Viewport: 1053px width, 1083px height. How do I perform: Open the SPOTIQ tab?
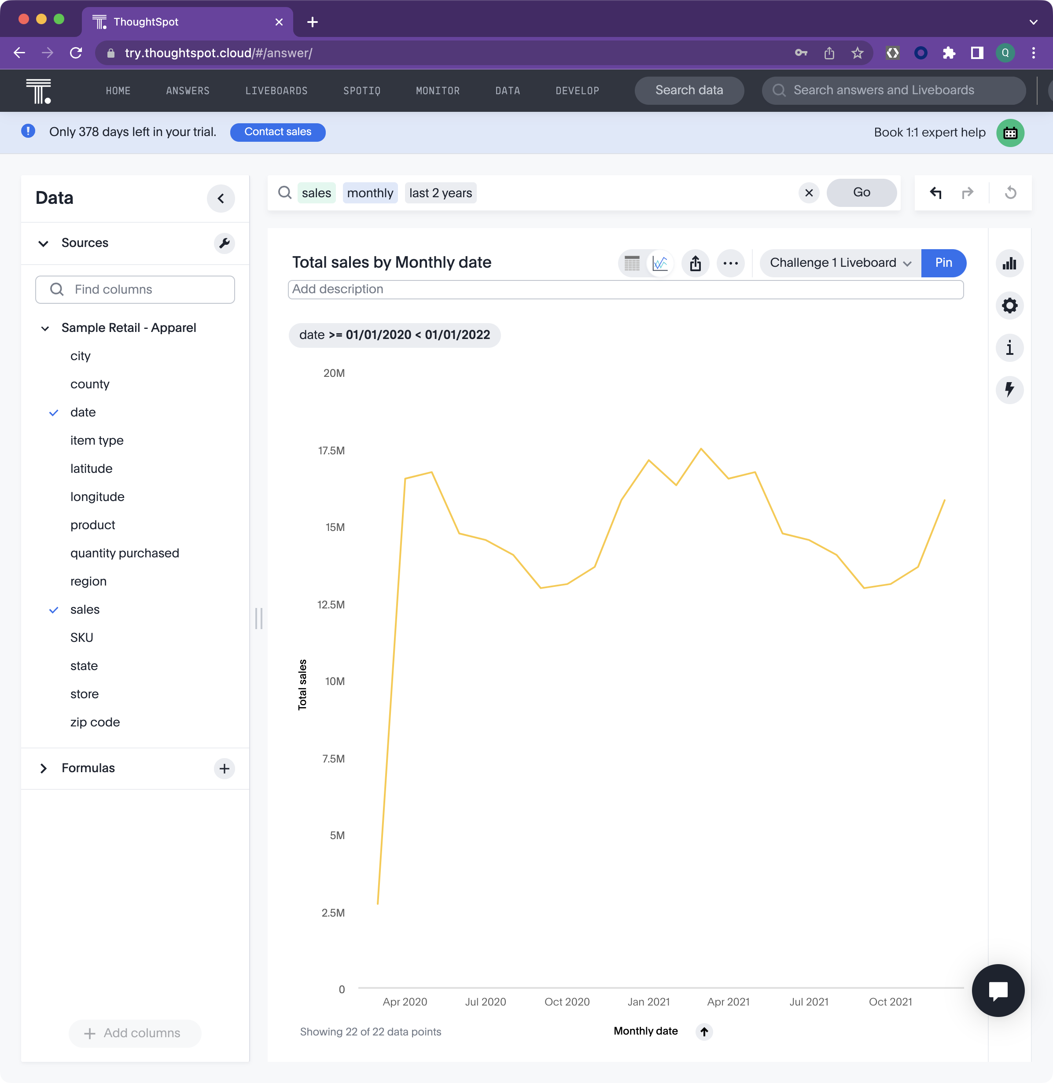point(362,91)
